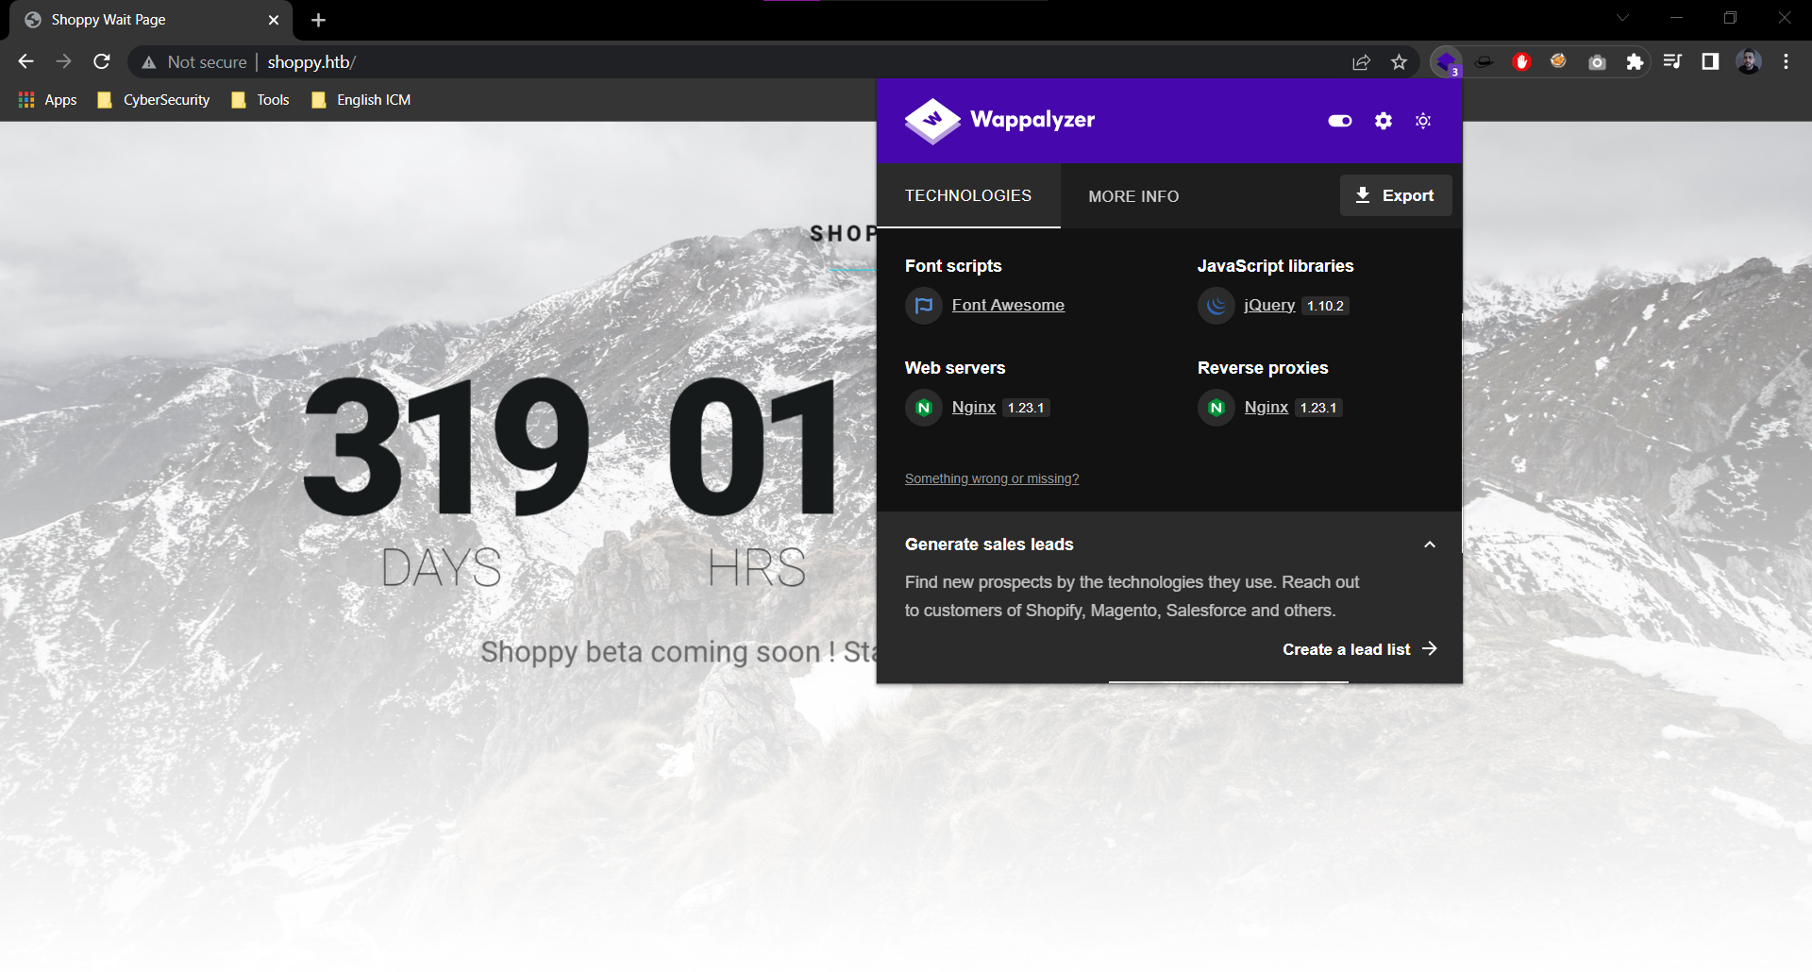Switch to the MORE INFO tab
Image resolution: width=1812 pixels, height=972 pixels.
click(1133, 196)
